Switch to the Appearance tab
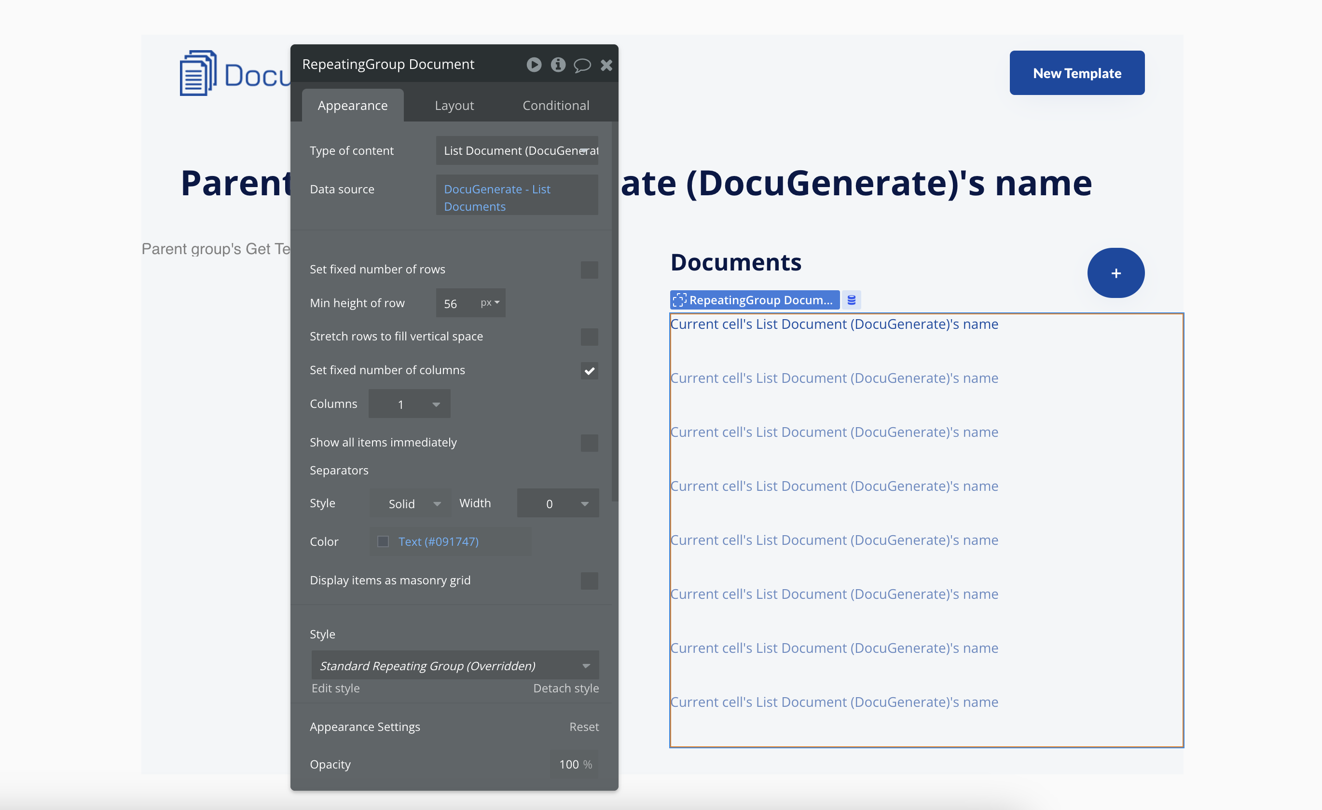 (x=353, y=106)
